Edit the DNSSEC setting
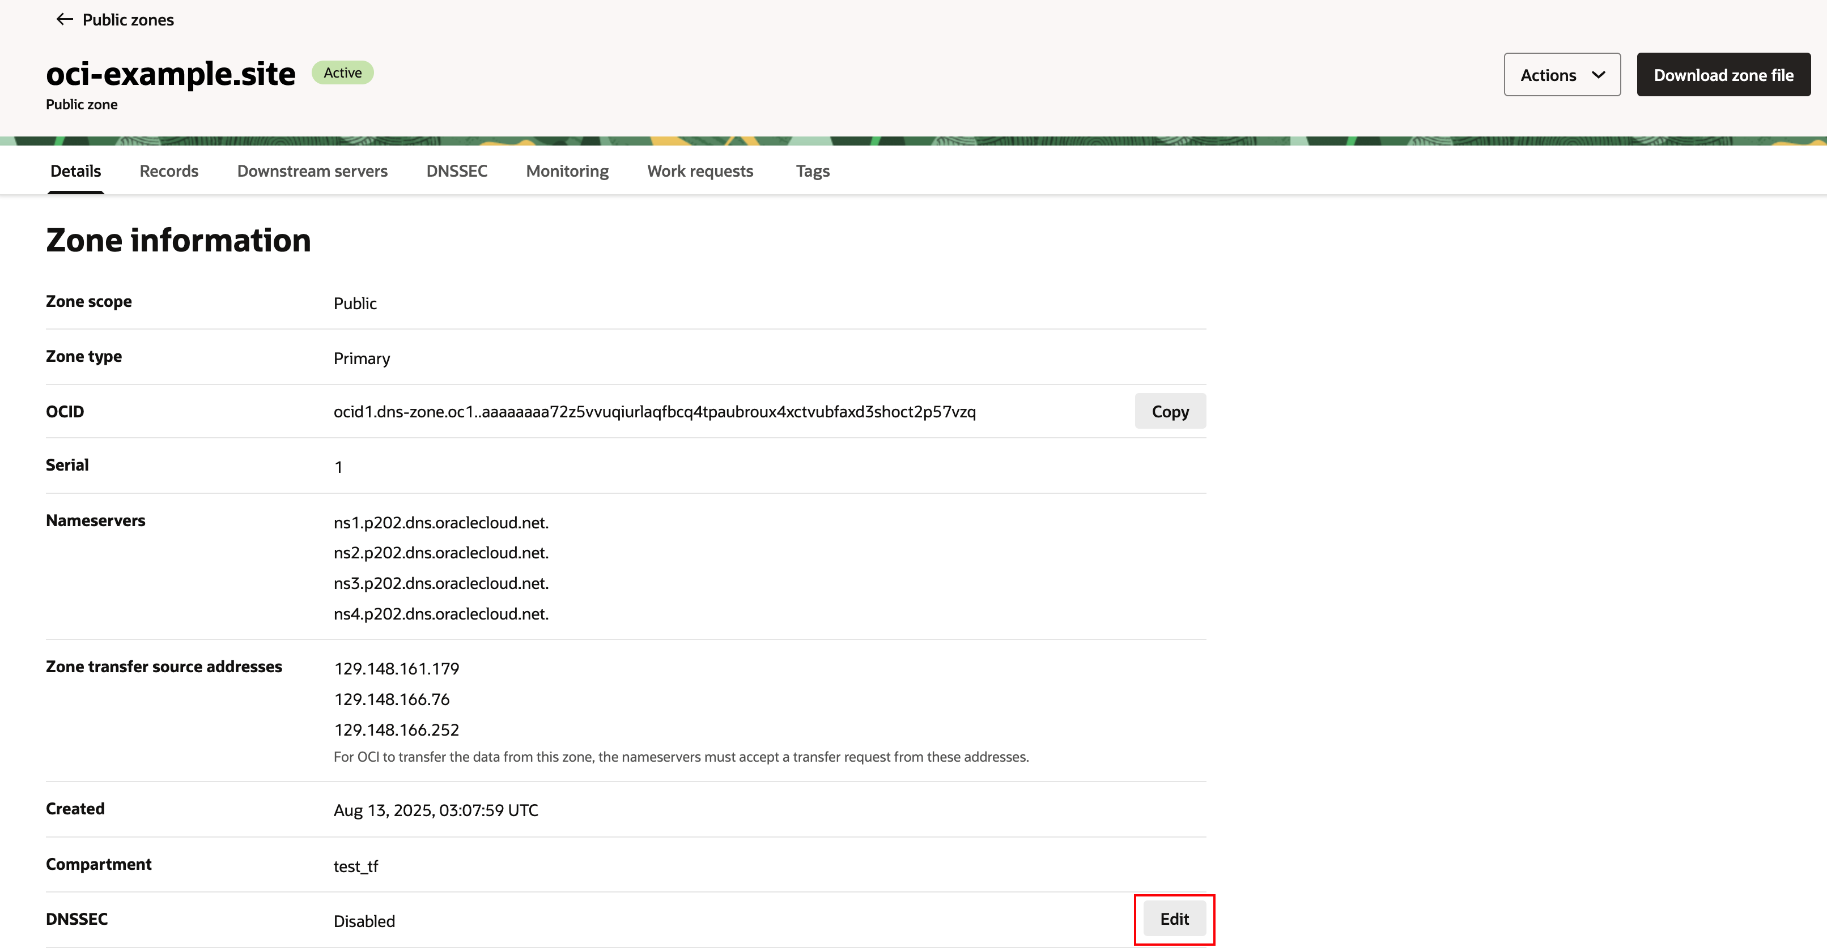The width and height of the screenshot is (1827, 948). coord(1174,918)
